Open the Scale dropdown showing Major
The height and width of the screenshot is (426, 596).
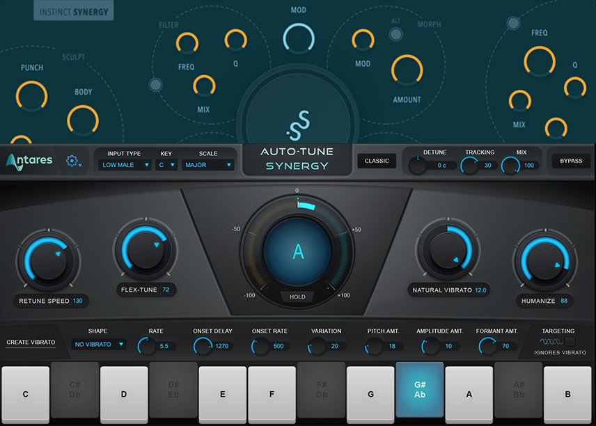[207, 165]
